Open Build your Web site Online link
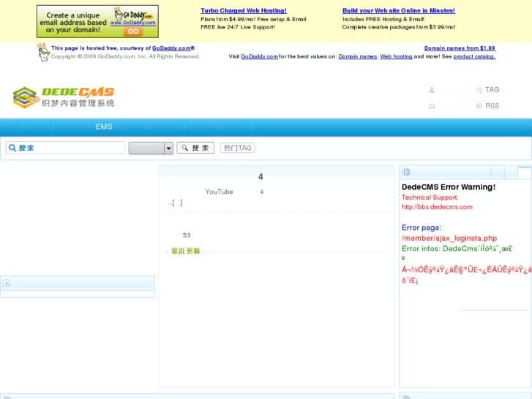This screenshot has width=532, height=399. point(399,10)
